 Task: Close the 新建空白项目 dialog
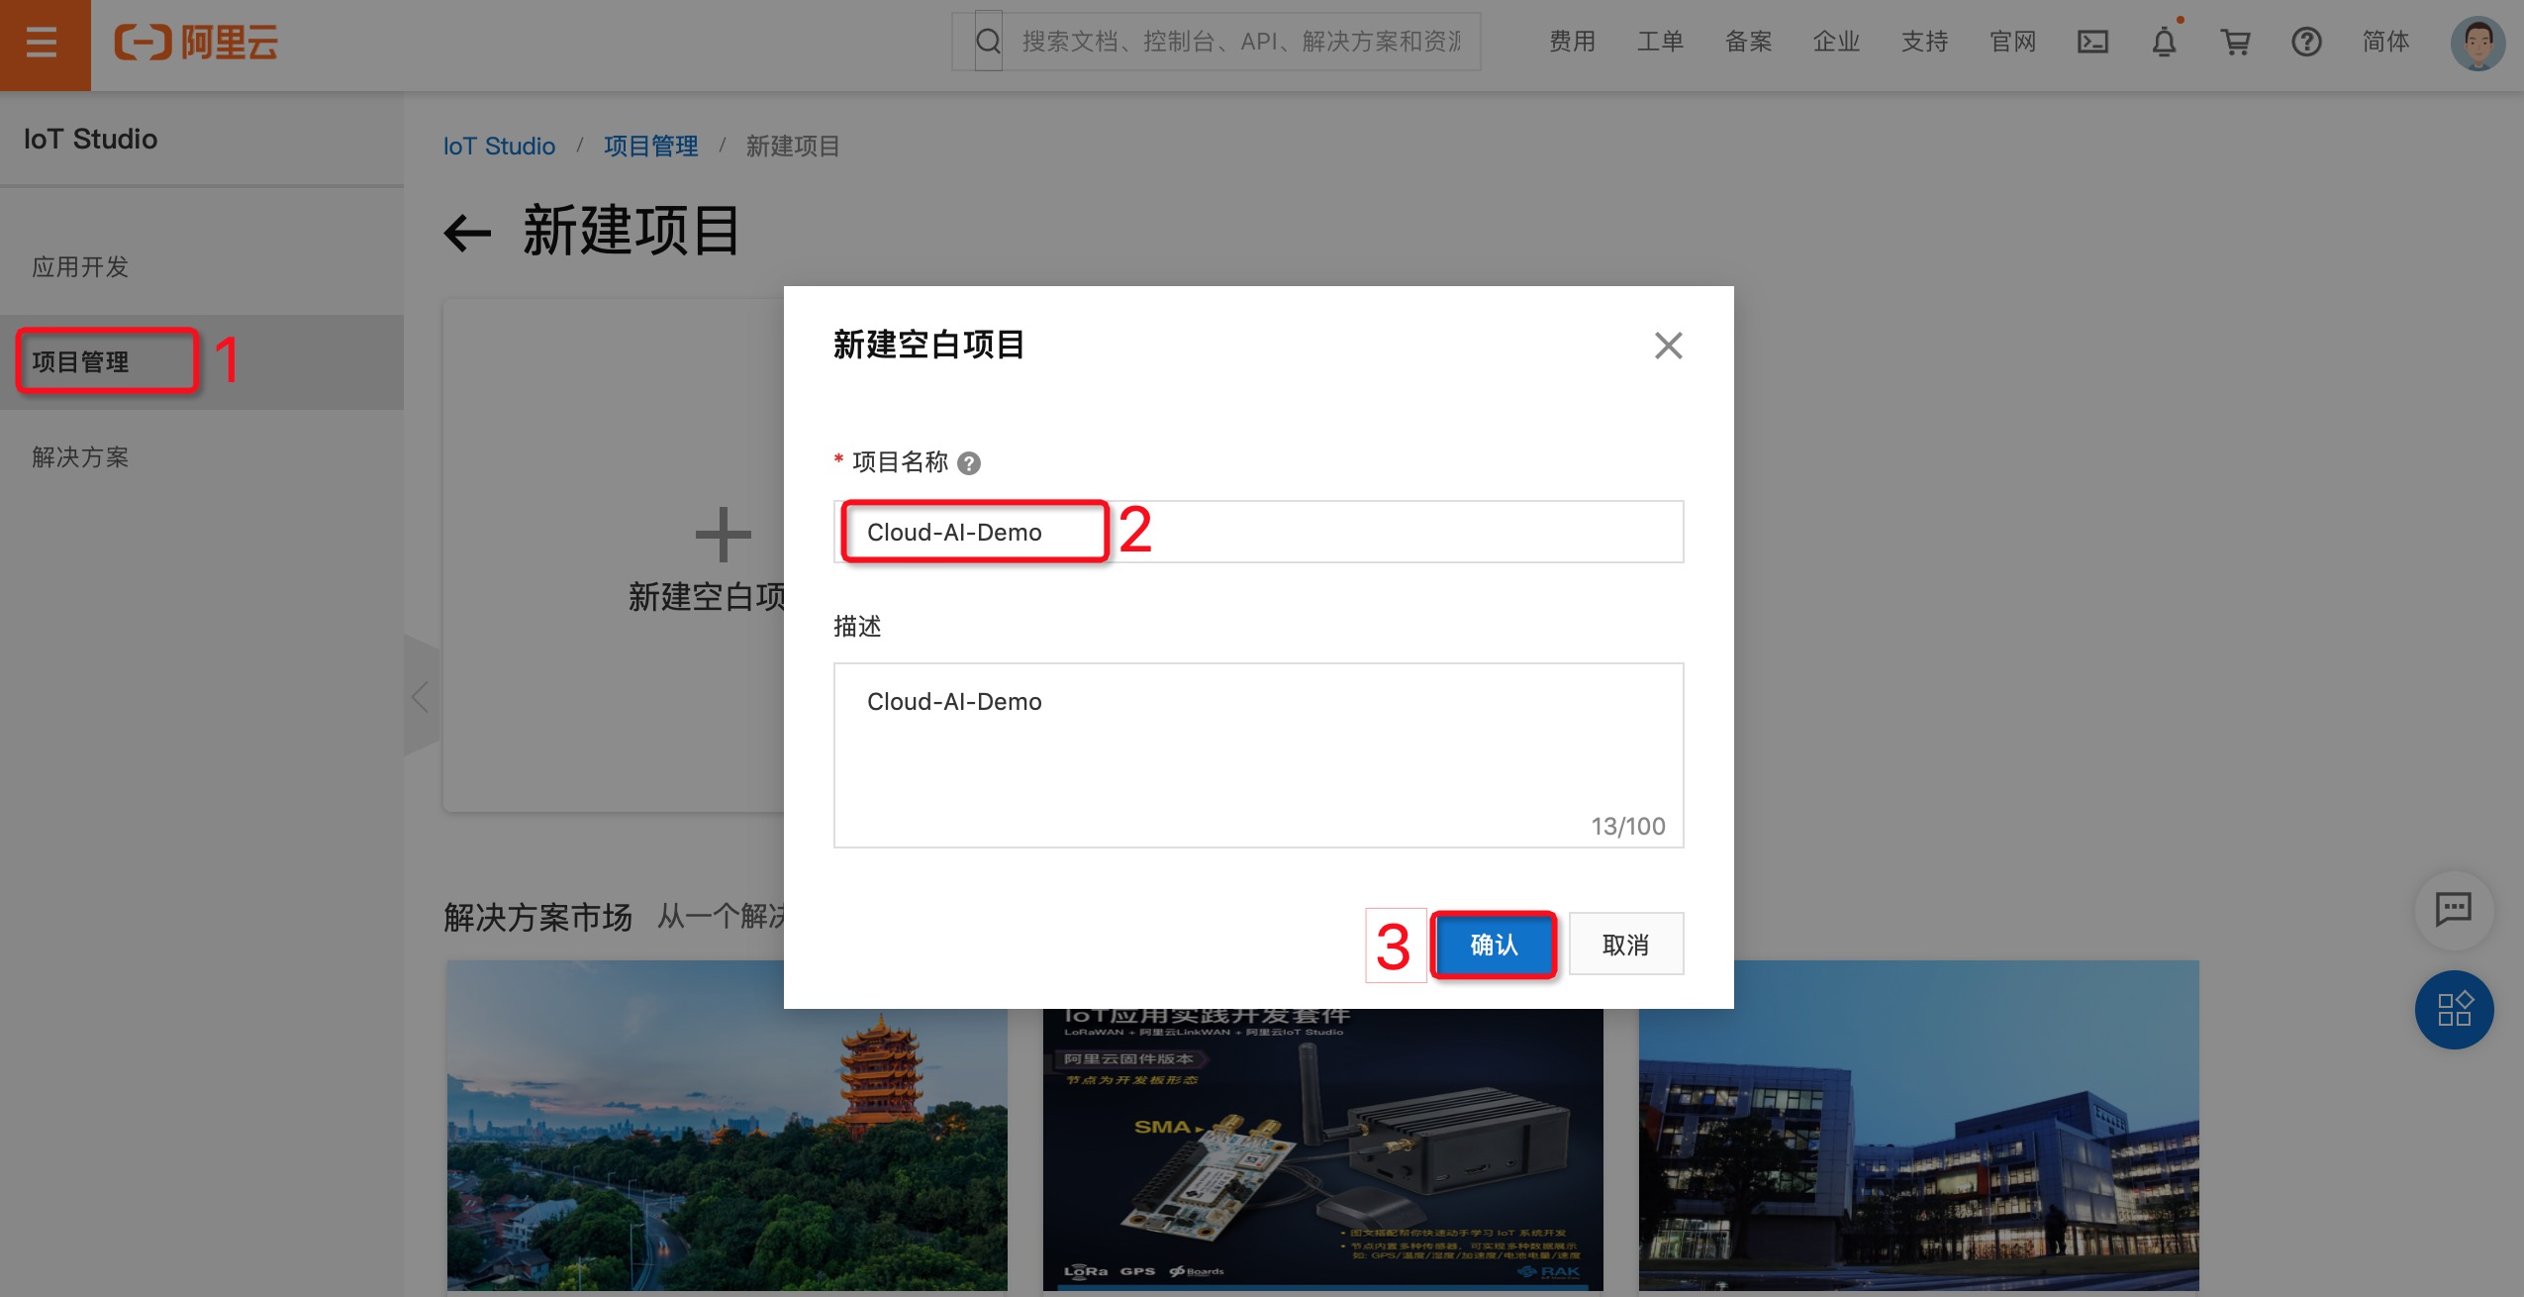[x=1668, y=346]
